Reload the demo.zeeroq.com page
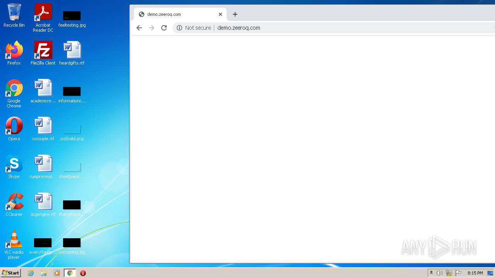 [x=164, y=28]
